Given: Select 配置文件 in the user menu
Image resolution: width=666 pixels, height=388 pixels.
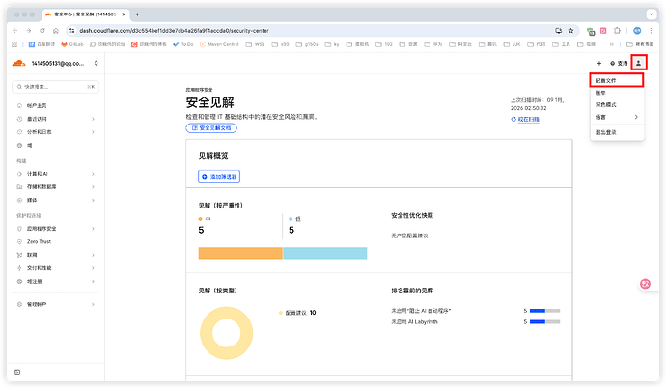Looking at the screenshot, I should 607,79.
